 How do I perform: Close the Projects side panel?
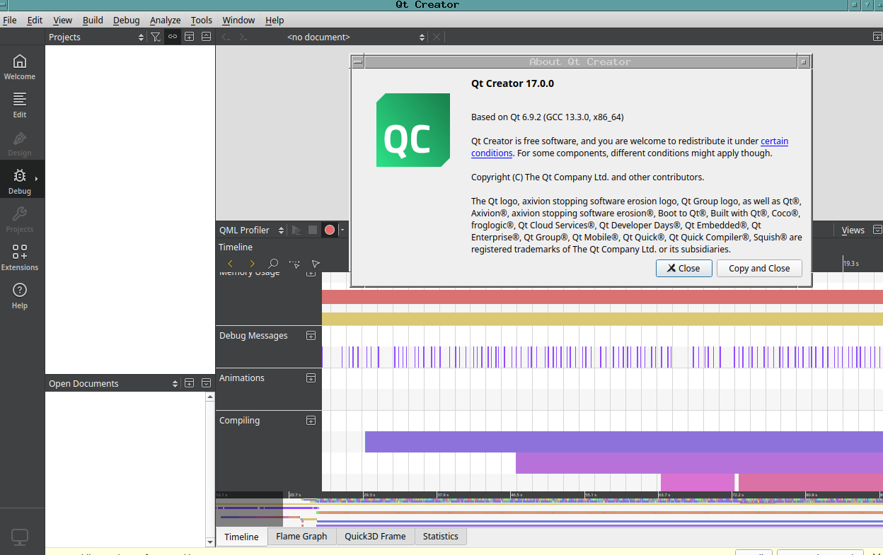[206, 37]
